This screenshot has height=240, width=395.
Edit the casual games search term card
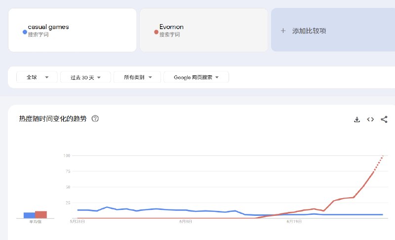click(72, 30)
